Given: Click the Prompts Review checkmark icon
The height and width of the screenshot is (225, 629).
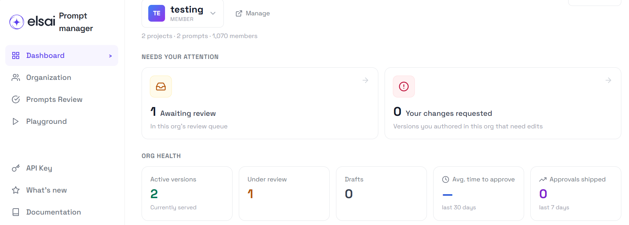Looking at the screenshot, I should (16, 99).
